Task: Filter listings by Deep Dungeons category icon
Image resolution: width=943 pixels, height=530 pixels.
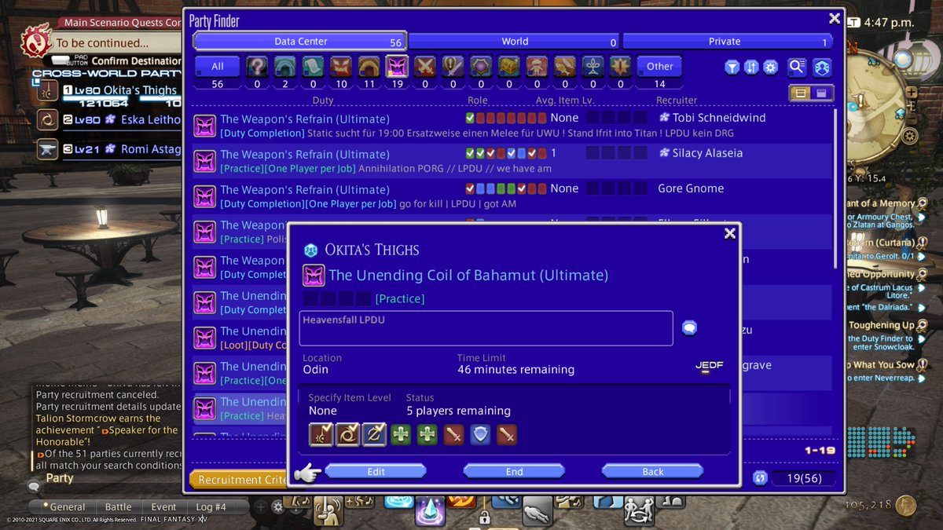Action: point(593,67)
